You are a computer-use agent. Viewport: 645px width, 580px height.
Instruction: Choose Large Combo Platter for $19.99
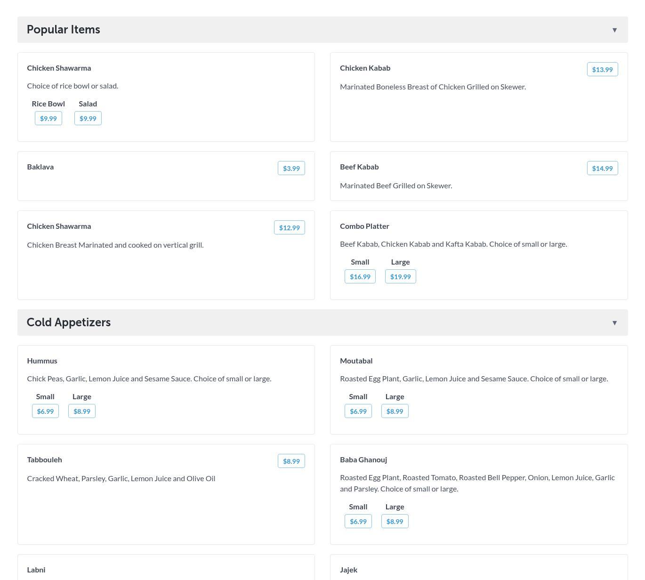(400, 277)
